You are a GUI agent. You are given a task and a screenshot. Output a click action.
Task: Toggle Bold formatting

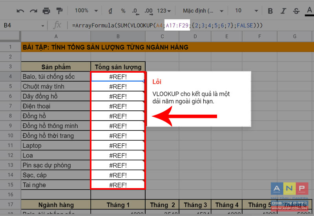(x=270, y=11)
